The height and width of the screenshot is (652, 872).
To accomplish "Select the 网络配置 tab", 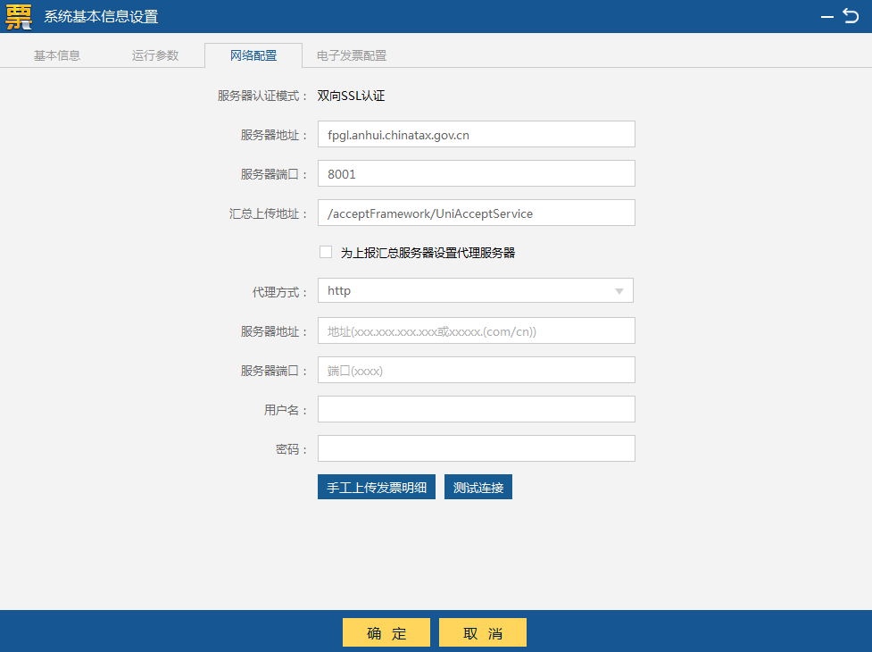I will click(x=254, y=54).
